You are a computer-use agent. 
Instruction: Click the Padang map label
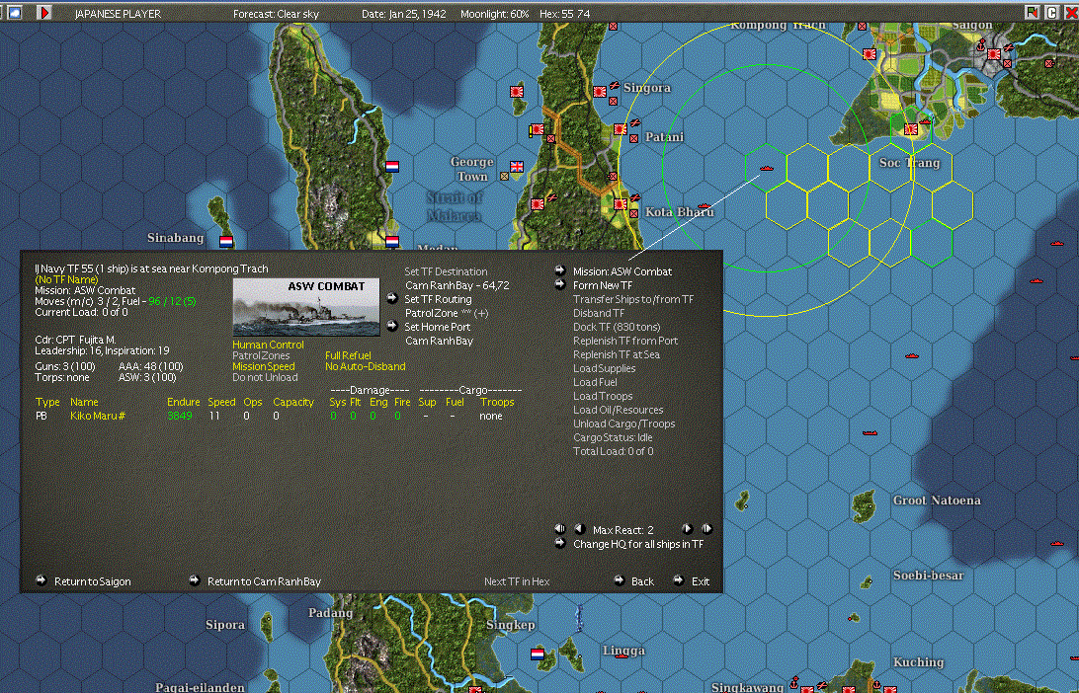pyautogui.click(x=330, y=613)
